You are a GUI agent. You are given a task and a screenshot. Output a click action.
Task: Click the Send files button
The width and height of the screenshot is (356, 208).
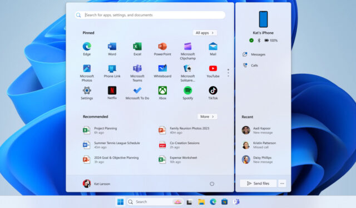[x=258, y=184]
